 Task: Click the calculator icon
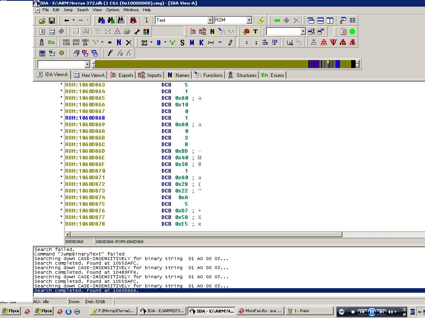coord(42,53)
